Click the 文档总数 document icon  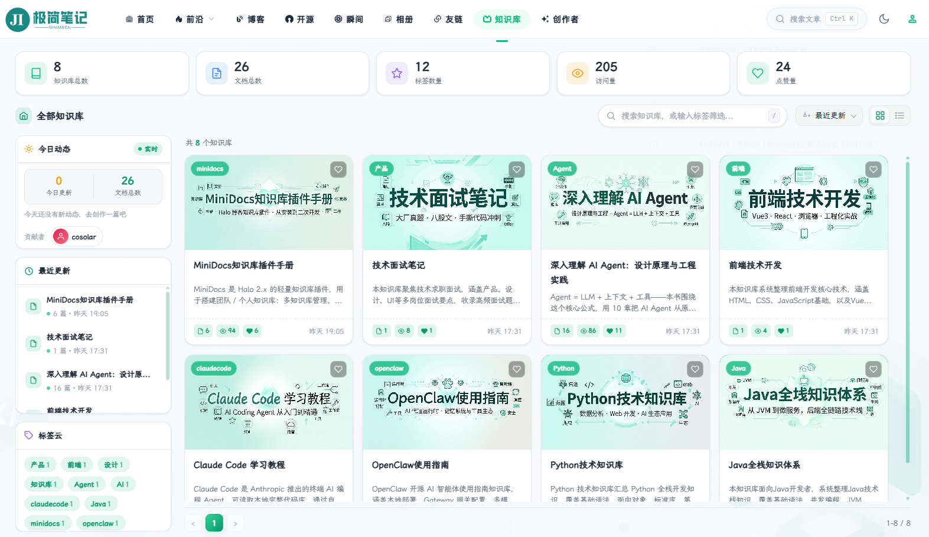[x=217, y=73]
